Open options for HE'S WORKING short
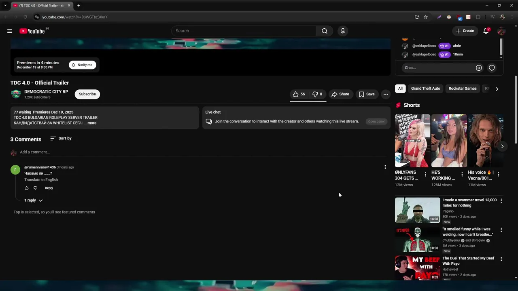 tap(462, 175)
